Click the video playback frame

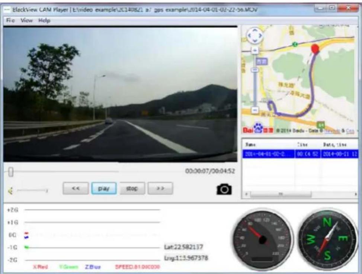(120, 94)
